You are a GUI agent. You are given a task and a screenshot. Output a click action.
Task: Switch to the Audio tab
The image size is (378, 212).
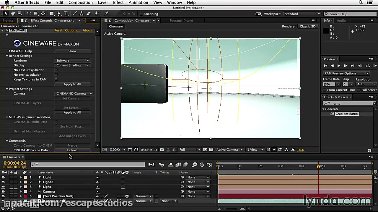click(342, 20)
